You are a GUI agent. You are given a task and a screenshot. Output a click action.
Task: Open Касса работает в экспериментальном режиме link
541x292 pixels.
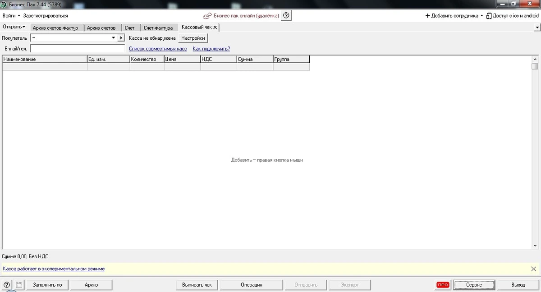pyautogui.click(x=54, y=269)
